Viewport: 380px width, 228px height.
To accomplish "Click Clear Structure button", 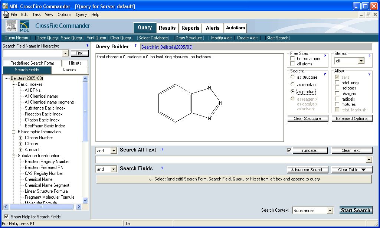I will tap(307, 118).
